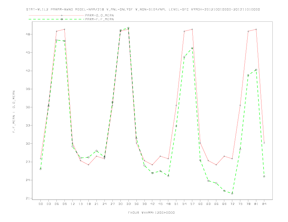The image size is (288, 222).
Task: Select y-axis tick label 39
Action: point(28,89)
